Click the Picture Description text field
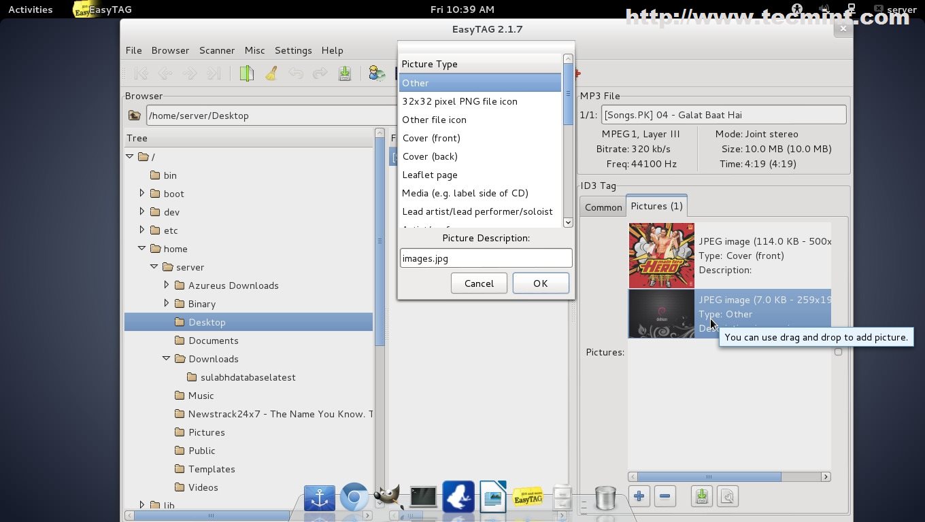 click(486, 258)
